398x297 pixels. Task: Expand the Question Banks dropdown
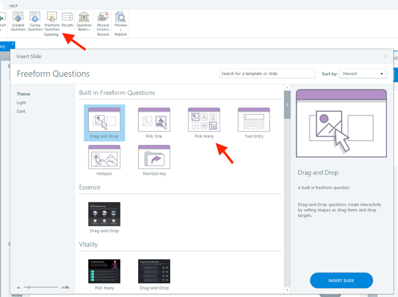tap(84, 22)
